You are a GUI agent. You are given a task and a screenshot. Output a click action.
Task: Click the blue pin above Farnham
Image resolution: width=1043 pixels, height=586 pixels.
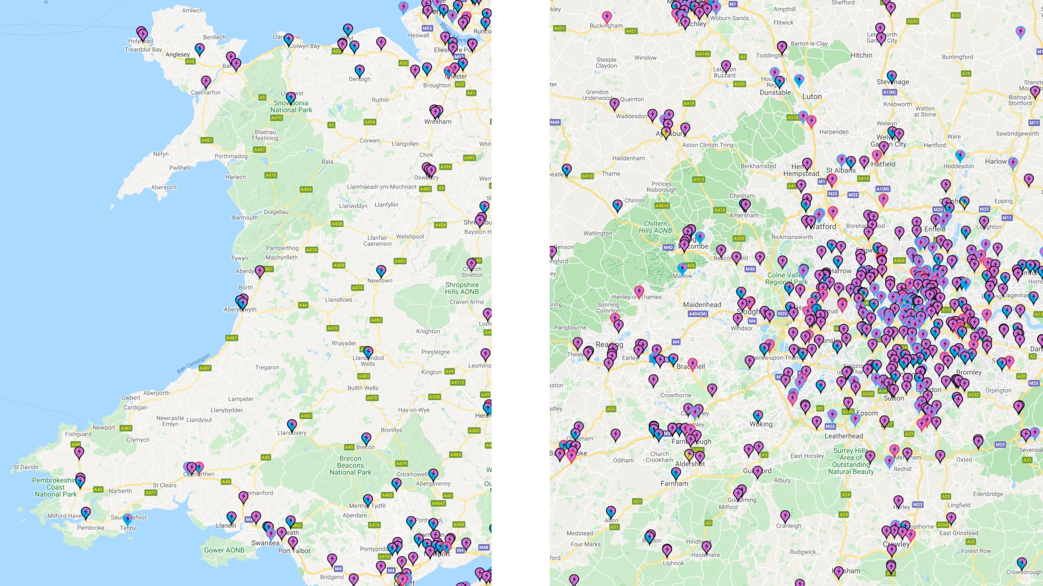(676, 473)
